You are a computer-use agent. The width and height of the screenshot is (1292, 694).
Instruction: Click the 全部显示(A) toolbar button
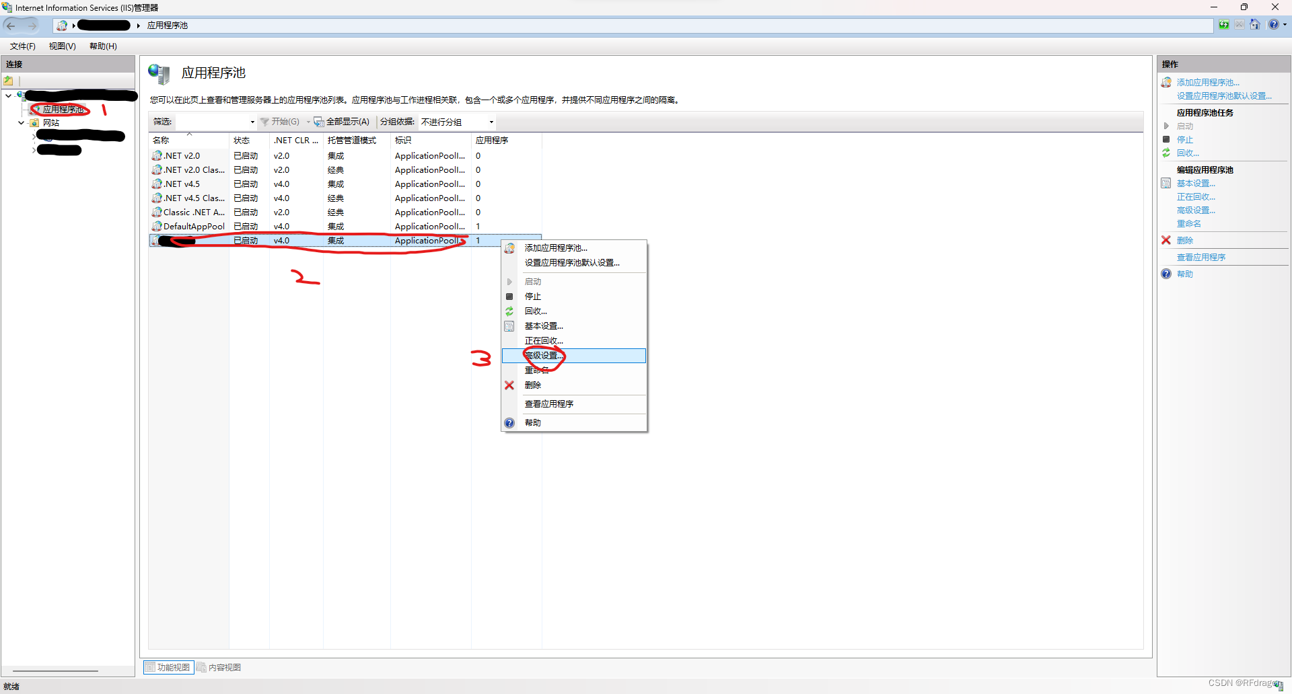coord(342,122)
